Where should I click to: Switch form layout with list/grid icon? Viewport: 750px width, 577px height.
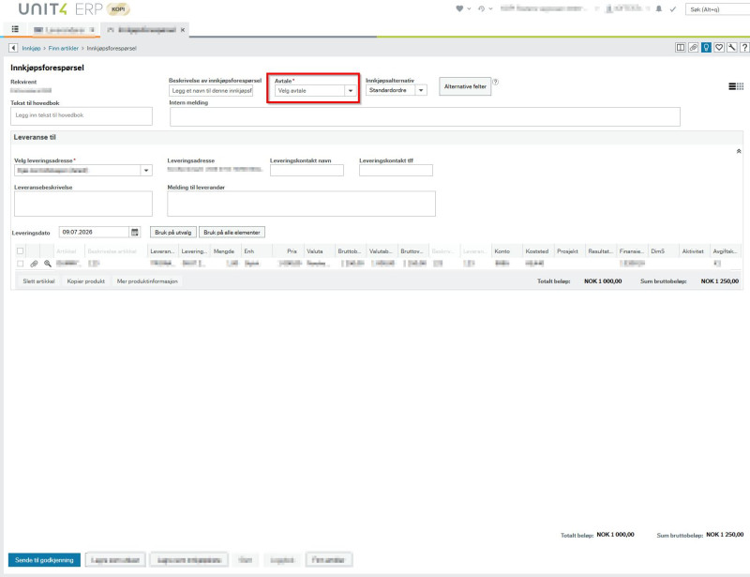(736, 86)
